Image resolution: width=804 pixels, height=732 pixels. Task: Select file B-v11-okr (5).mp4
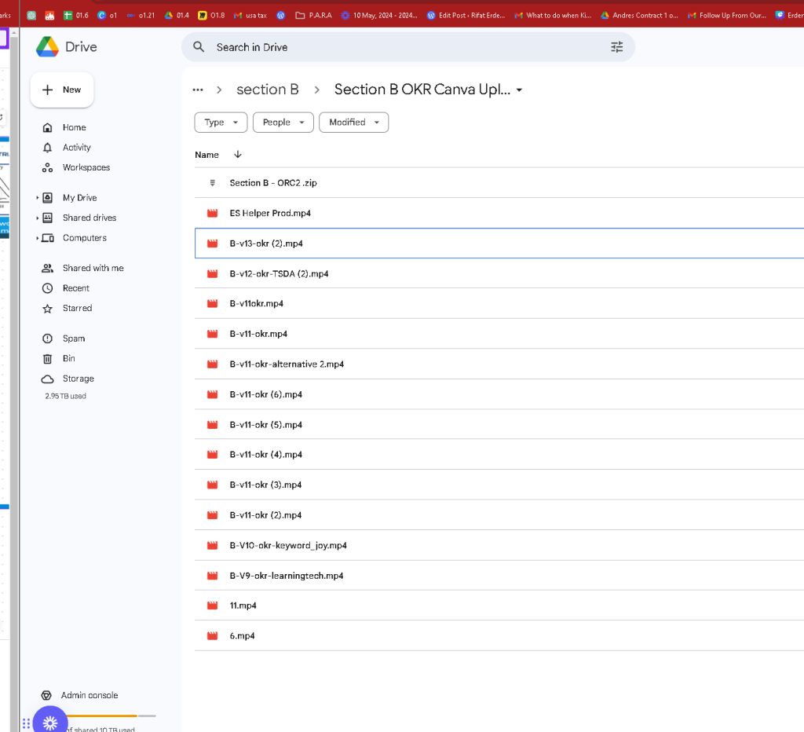[x=499, y=424]
